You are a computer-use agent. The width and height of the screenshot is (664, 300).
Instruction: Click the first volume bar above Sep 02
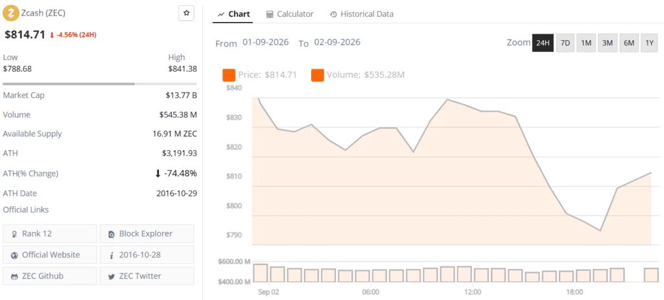pos(261,273)
